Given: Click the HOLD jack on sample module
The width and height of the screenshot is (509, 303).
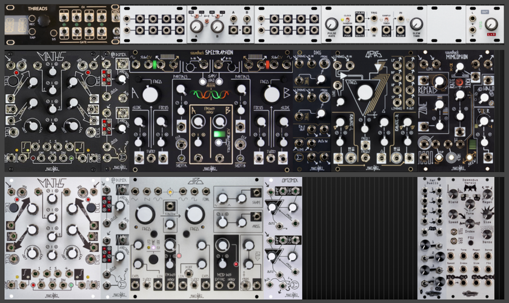Looking at the screenshot, I should 386,30.
